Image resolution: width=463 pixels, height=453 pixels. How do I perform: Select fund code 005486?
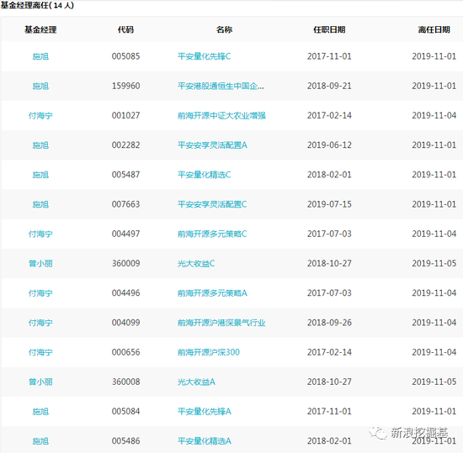[125, 441]
